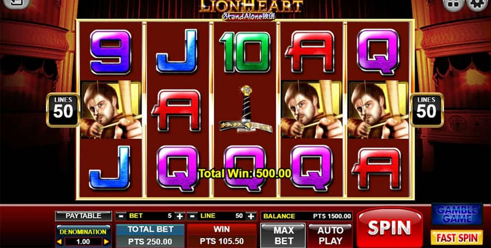Reduce line count with minus button

193,216
